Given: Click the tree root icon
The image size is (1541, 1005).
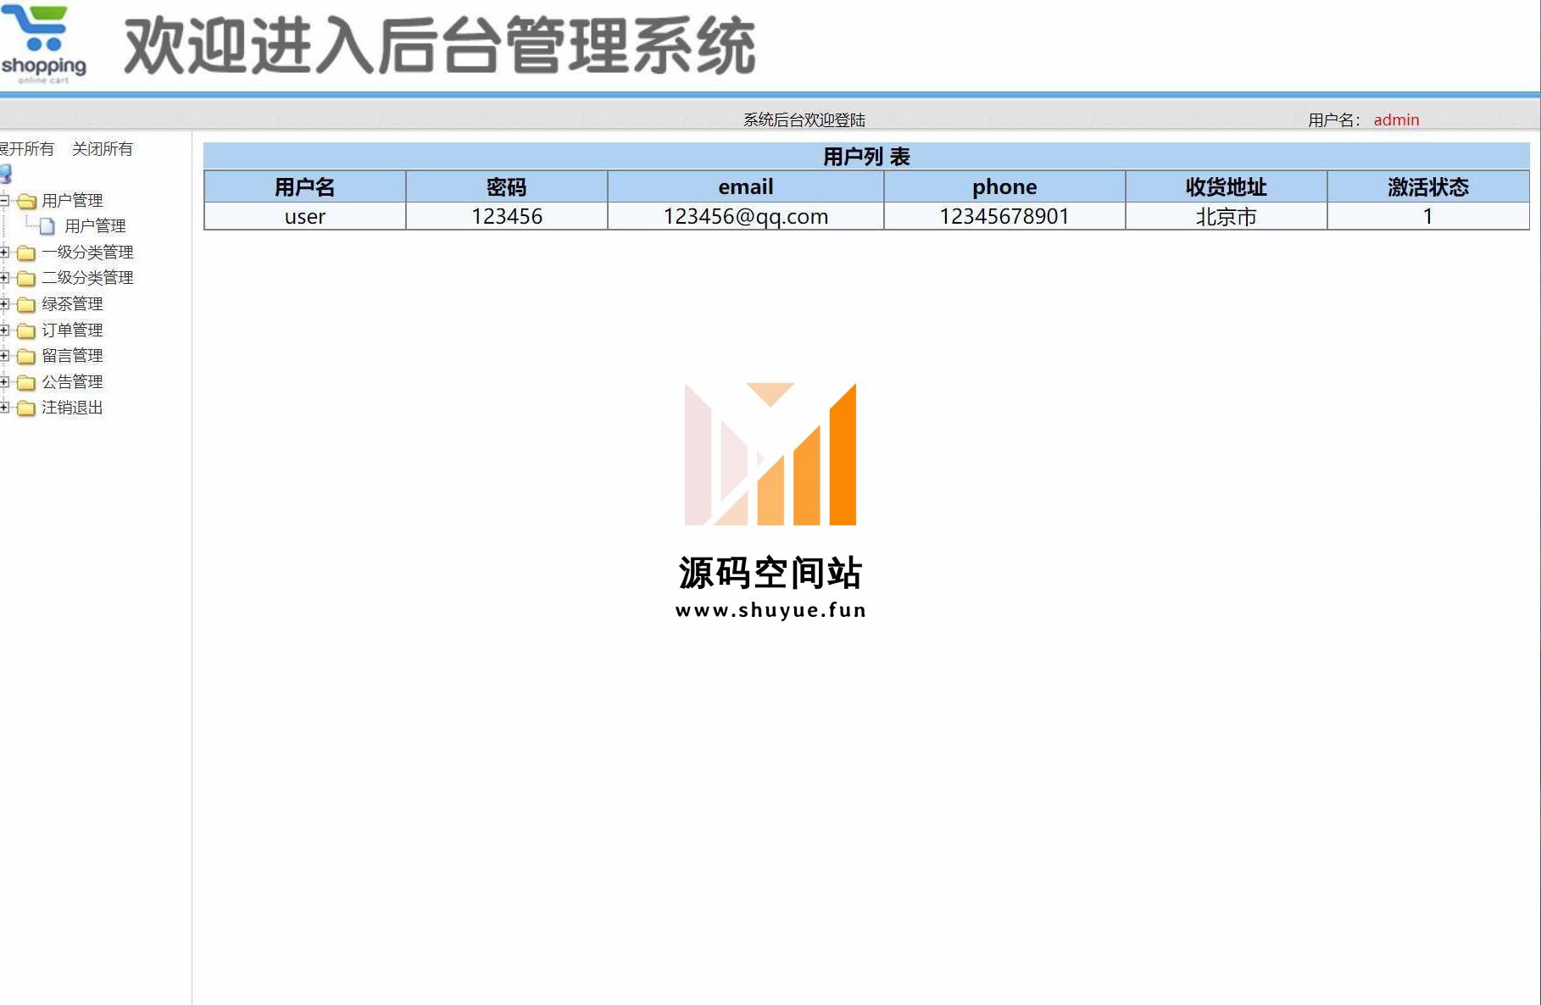Looking at the screenshot, I should 6,175.
